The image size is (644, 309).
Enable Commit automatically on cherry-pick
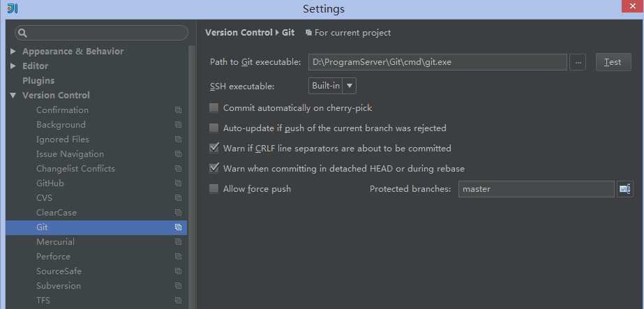(214, 108)
